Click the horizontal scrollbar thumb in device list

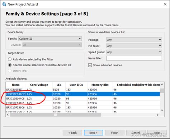55,115
